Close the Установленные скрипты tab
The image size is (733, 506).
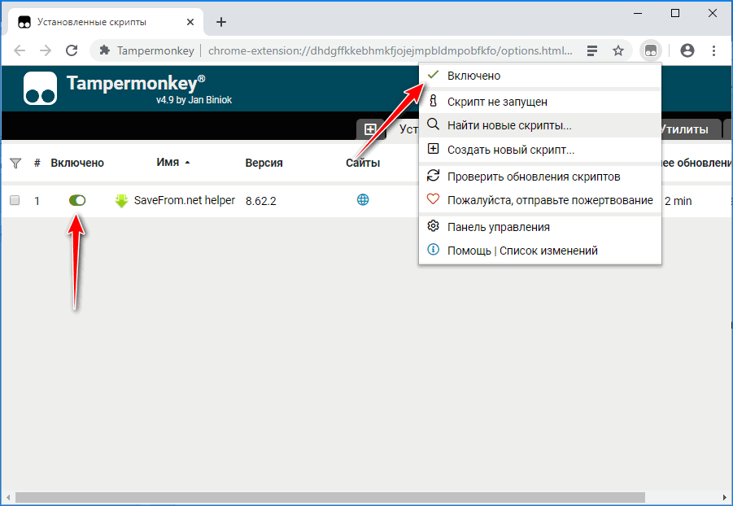(190, 22)
